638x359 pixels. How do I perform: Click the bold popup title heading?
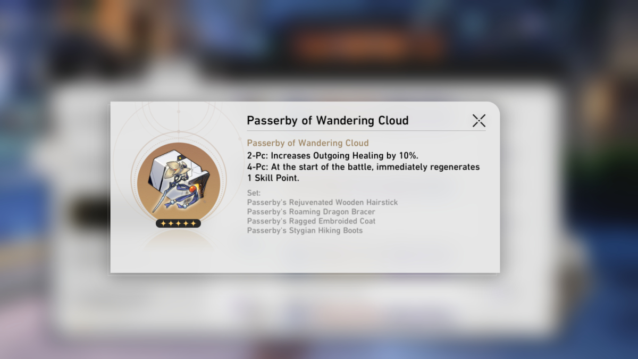(328, 121)
